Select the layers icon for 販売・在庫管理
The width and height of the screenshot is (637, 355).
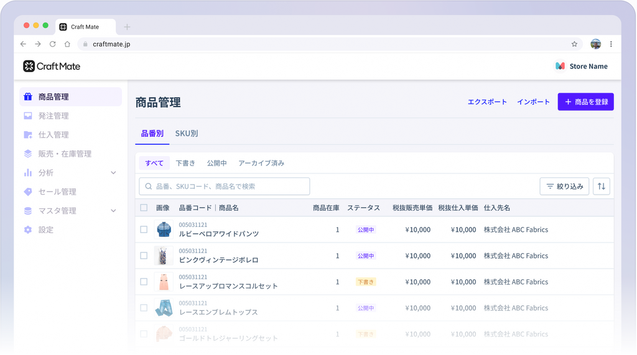tap(28, 154)
